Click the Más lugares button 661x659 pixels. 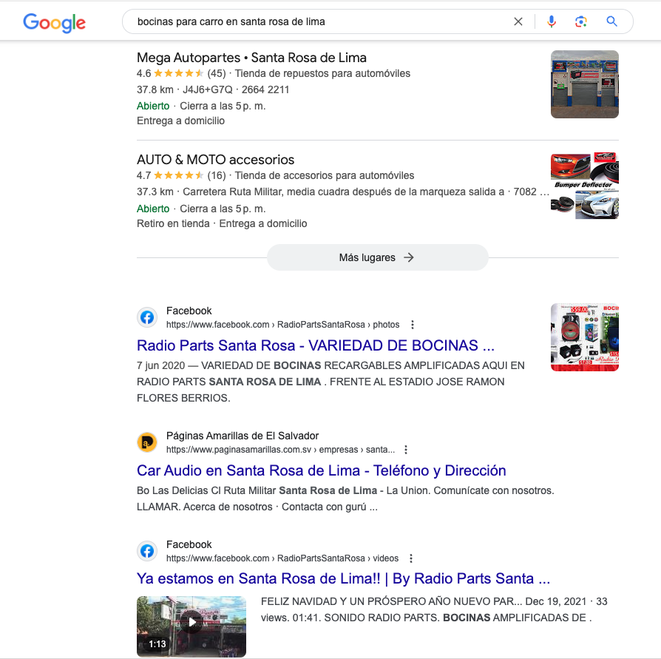click(x=377, y=257)
